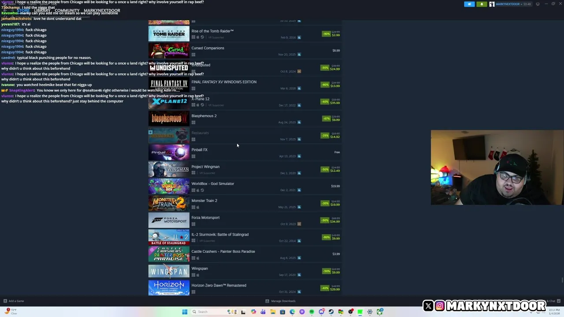This screenshot has height=317, width=564.
Task: Open File Explorer from the taskbar
Action: [x=273, y=312]
